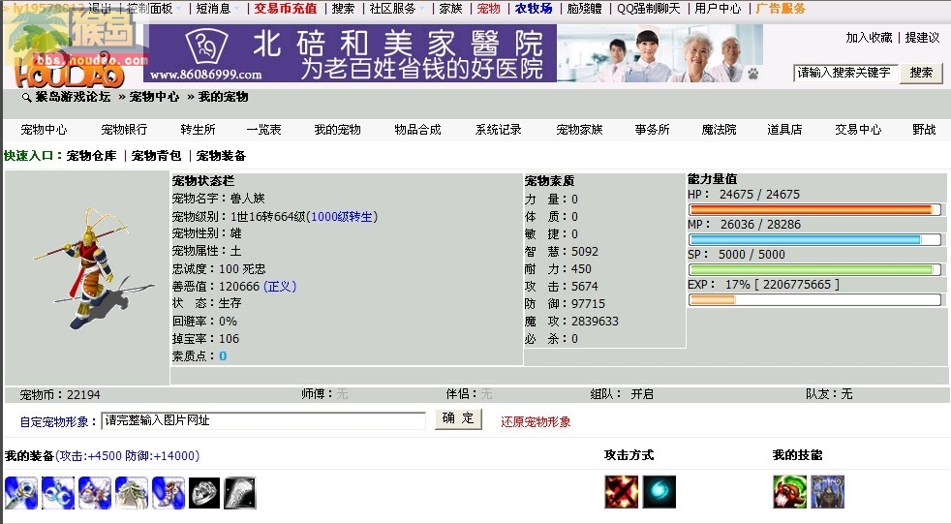This screenshot has height=524, width=951.
Task: Open the 北碚和美家医院 banner advertisement
Action: [x=453, y=53]
